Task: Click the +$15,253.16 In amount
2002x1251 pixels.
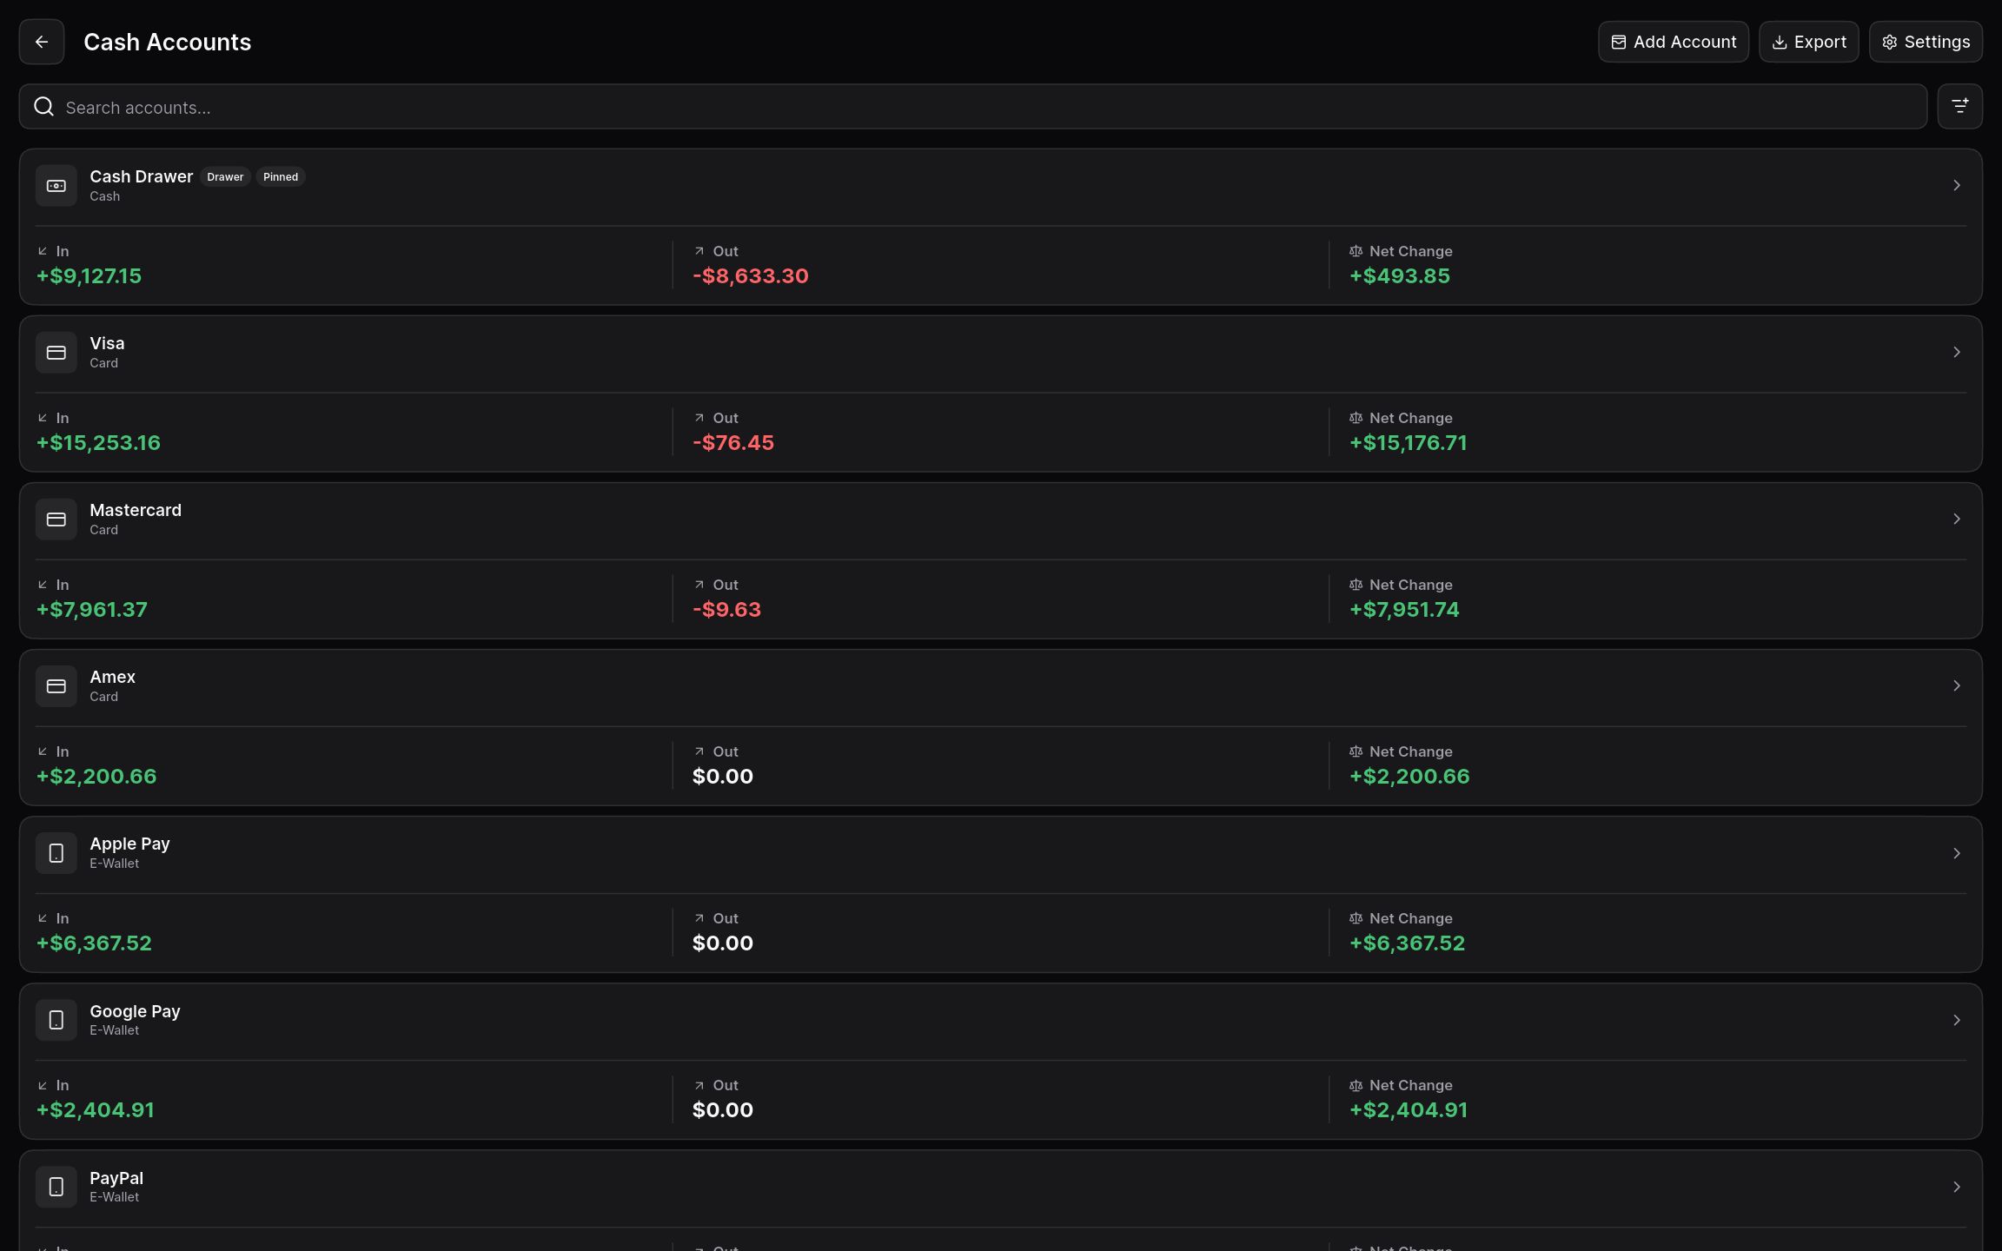Action: coord(98,443)
